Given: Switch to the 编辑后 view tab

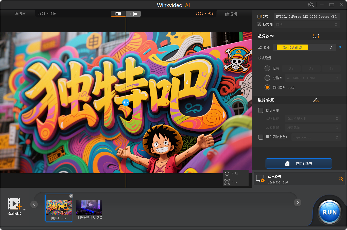Looking at the screenshot, I should (x=231, y=14).
